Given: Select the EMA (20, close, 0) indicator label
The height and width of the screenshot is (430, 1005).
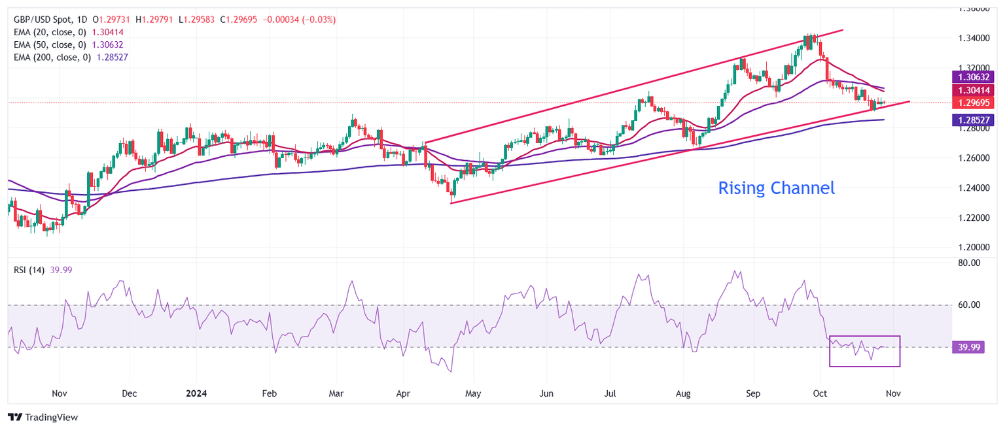Looking at the screenshot, I should (x=49, y=33).
